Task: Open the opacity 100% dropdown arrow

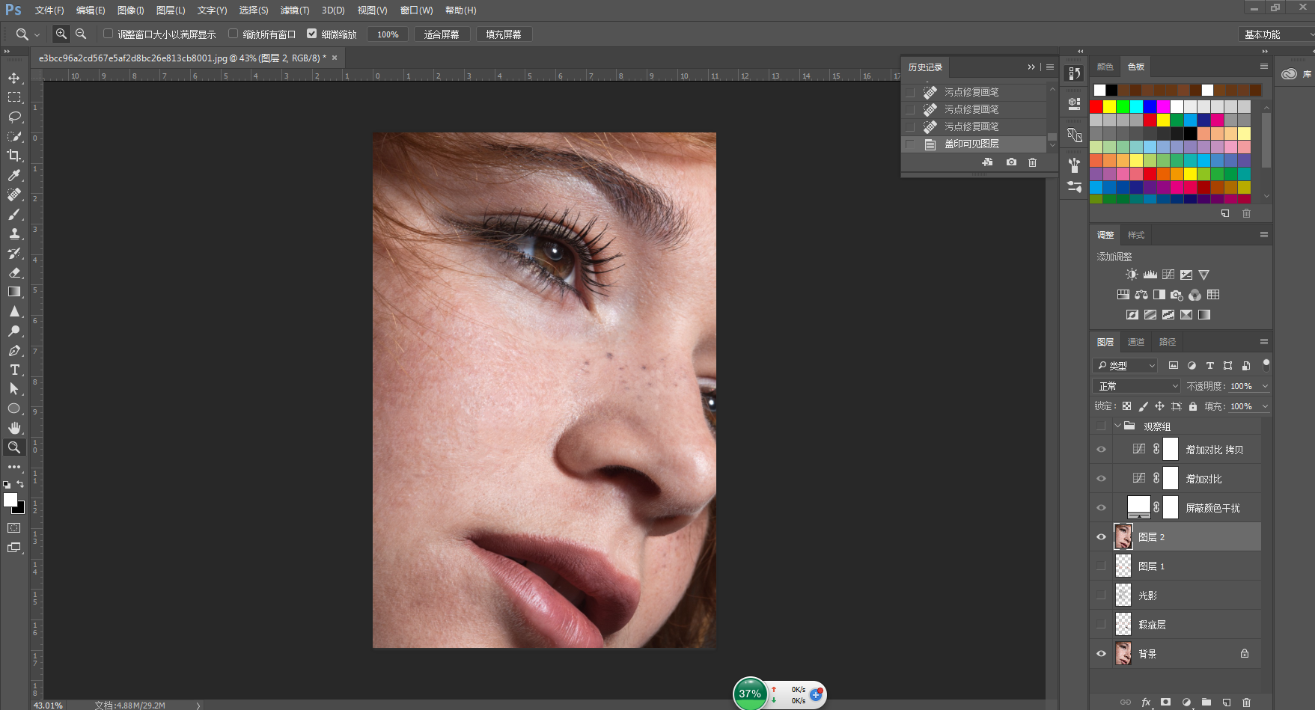Action: pyautogui.click(x=1265, y=386)
